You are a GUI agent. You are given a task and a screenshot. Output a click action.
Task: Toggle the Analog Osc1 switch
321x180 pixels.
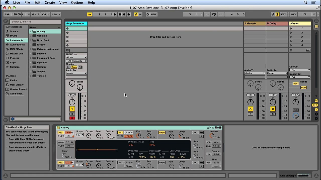(60, 133)
